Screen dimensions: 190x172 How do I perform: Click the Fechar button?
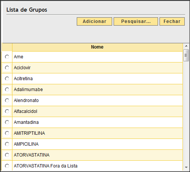tap(172, 21)
